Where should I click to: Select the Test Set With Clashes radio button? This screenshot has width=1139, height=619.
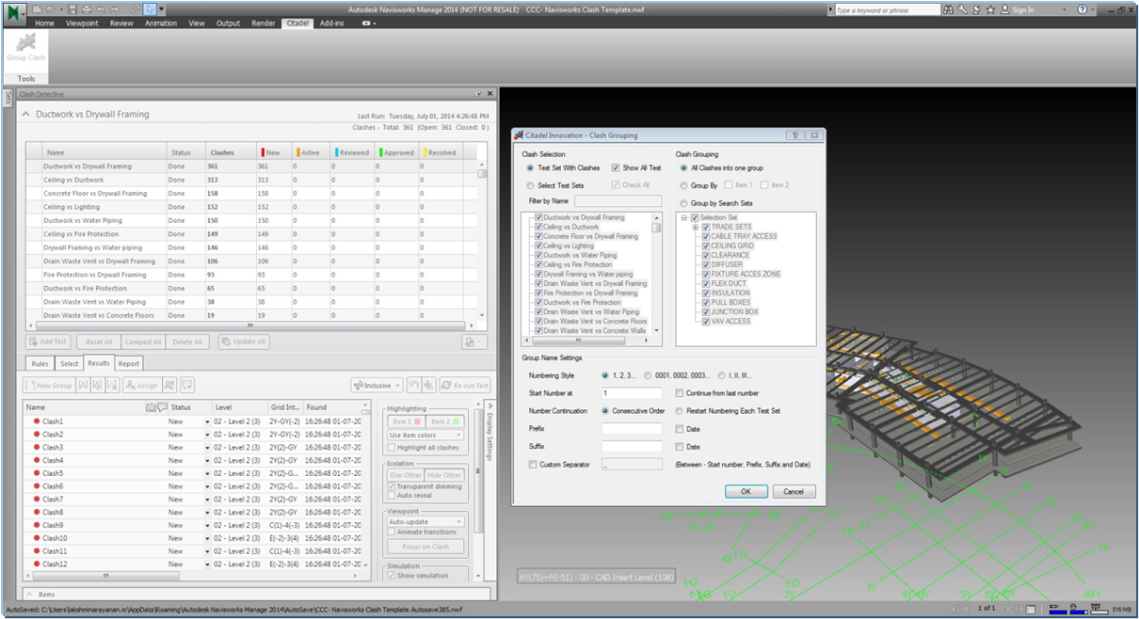(530, 167)
